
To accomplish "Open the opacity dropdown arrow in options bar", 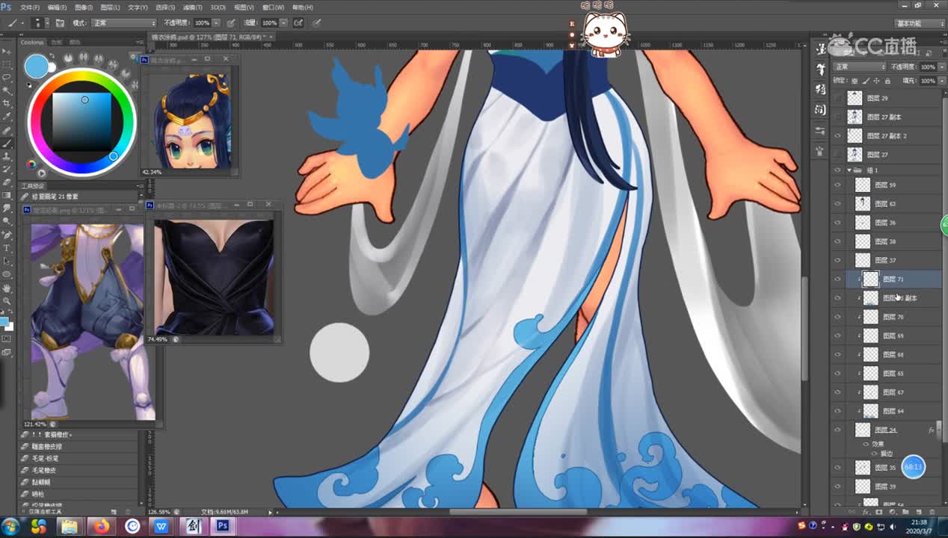I will point(216,23).
